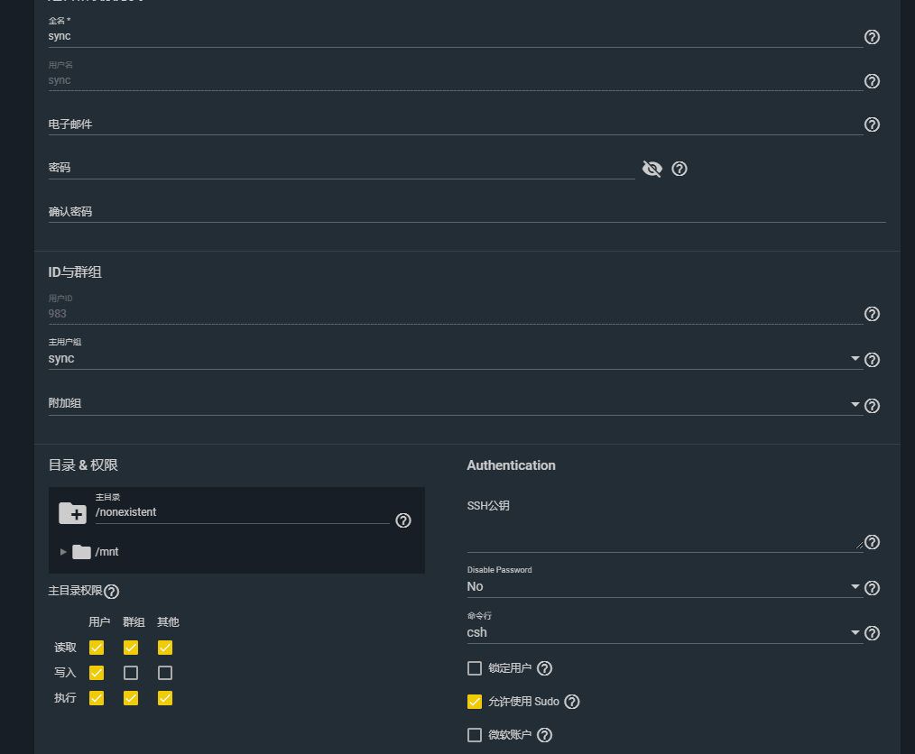Click help icon beside 全名 field

coord(872,37)
